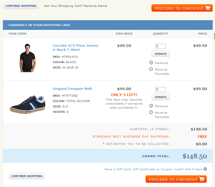Click Remove Items link at top

95,6
